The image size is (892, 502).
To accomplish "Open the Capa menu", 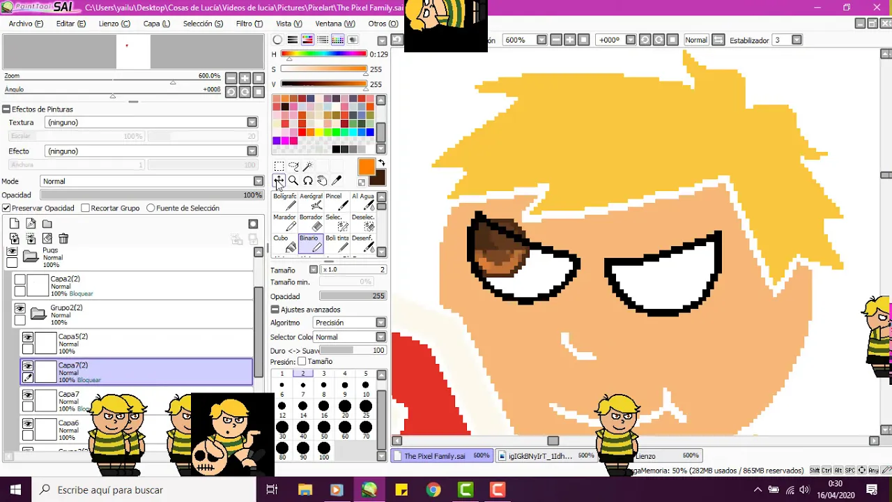I will 157,24.
